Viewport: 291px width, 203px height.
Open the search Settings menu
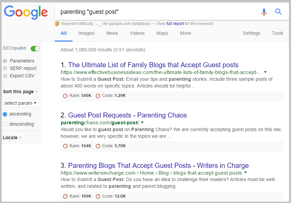[252, 33]
